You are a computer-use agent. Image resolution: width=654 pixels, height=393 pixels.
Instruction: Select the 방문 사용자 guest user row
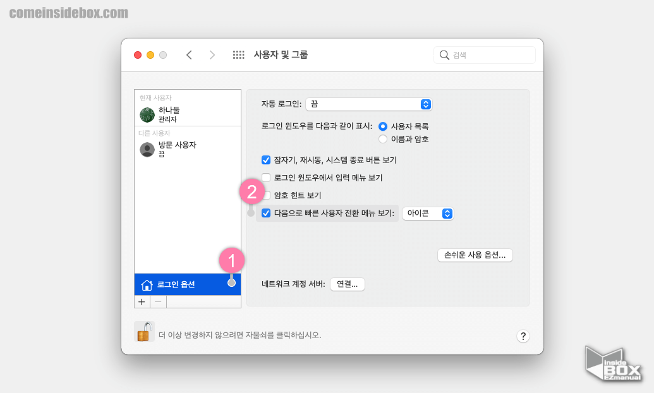188,149
